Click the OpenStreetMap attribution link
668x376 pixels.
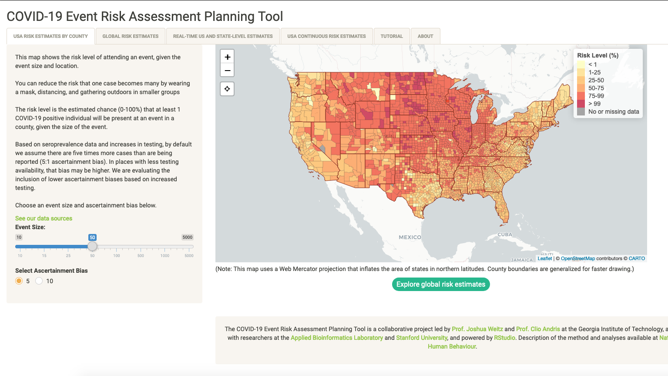pyautogui.click(x=577, y=258)
